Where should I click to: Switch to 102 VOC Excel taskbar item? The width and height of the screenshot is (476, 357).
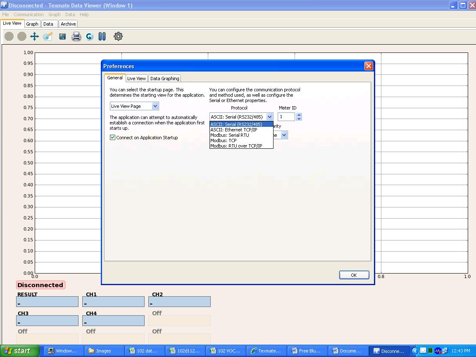(225, 351)
